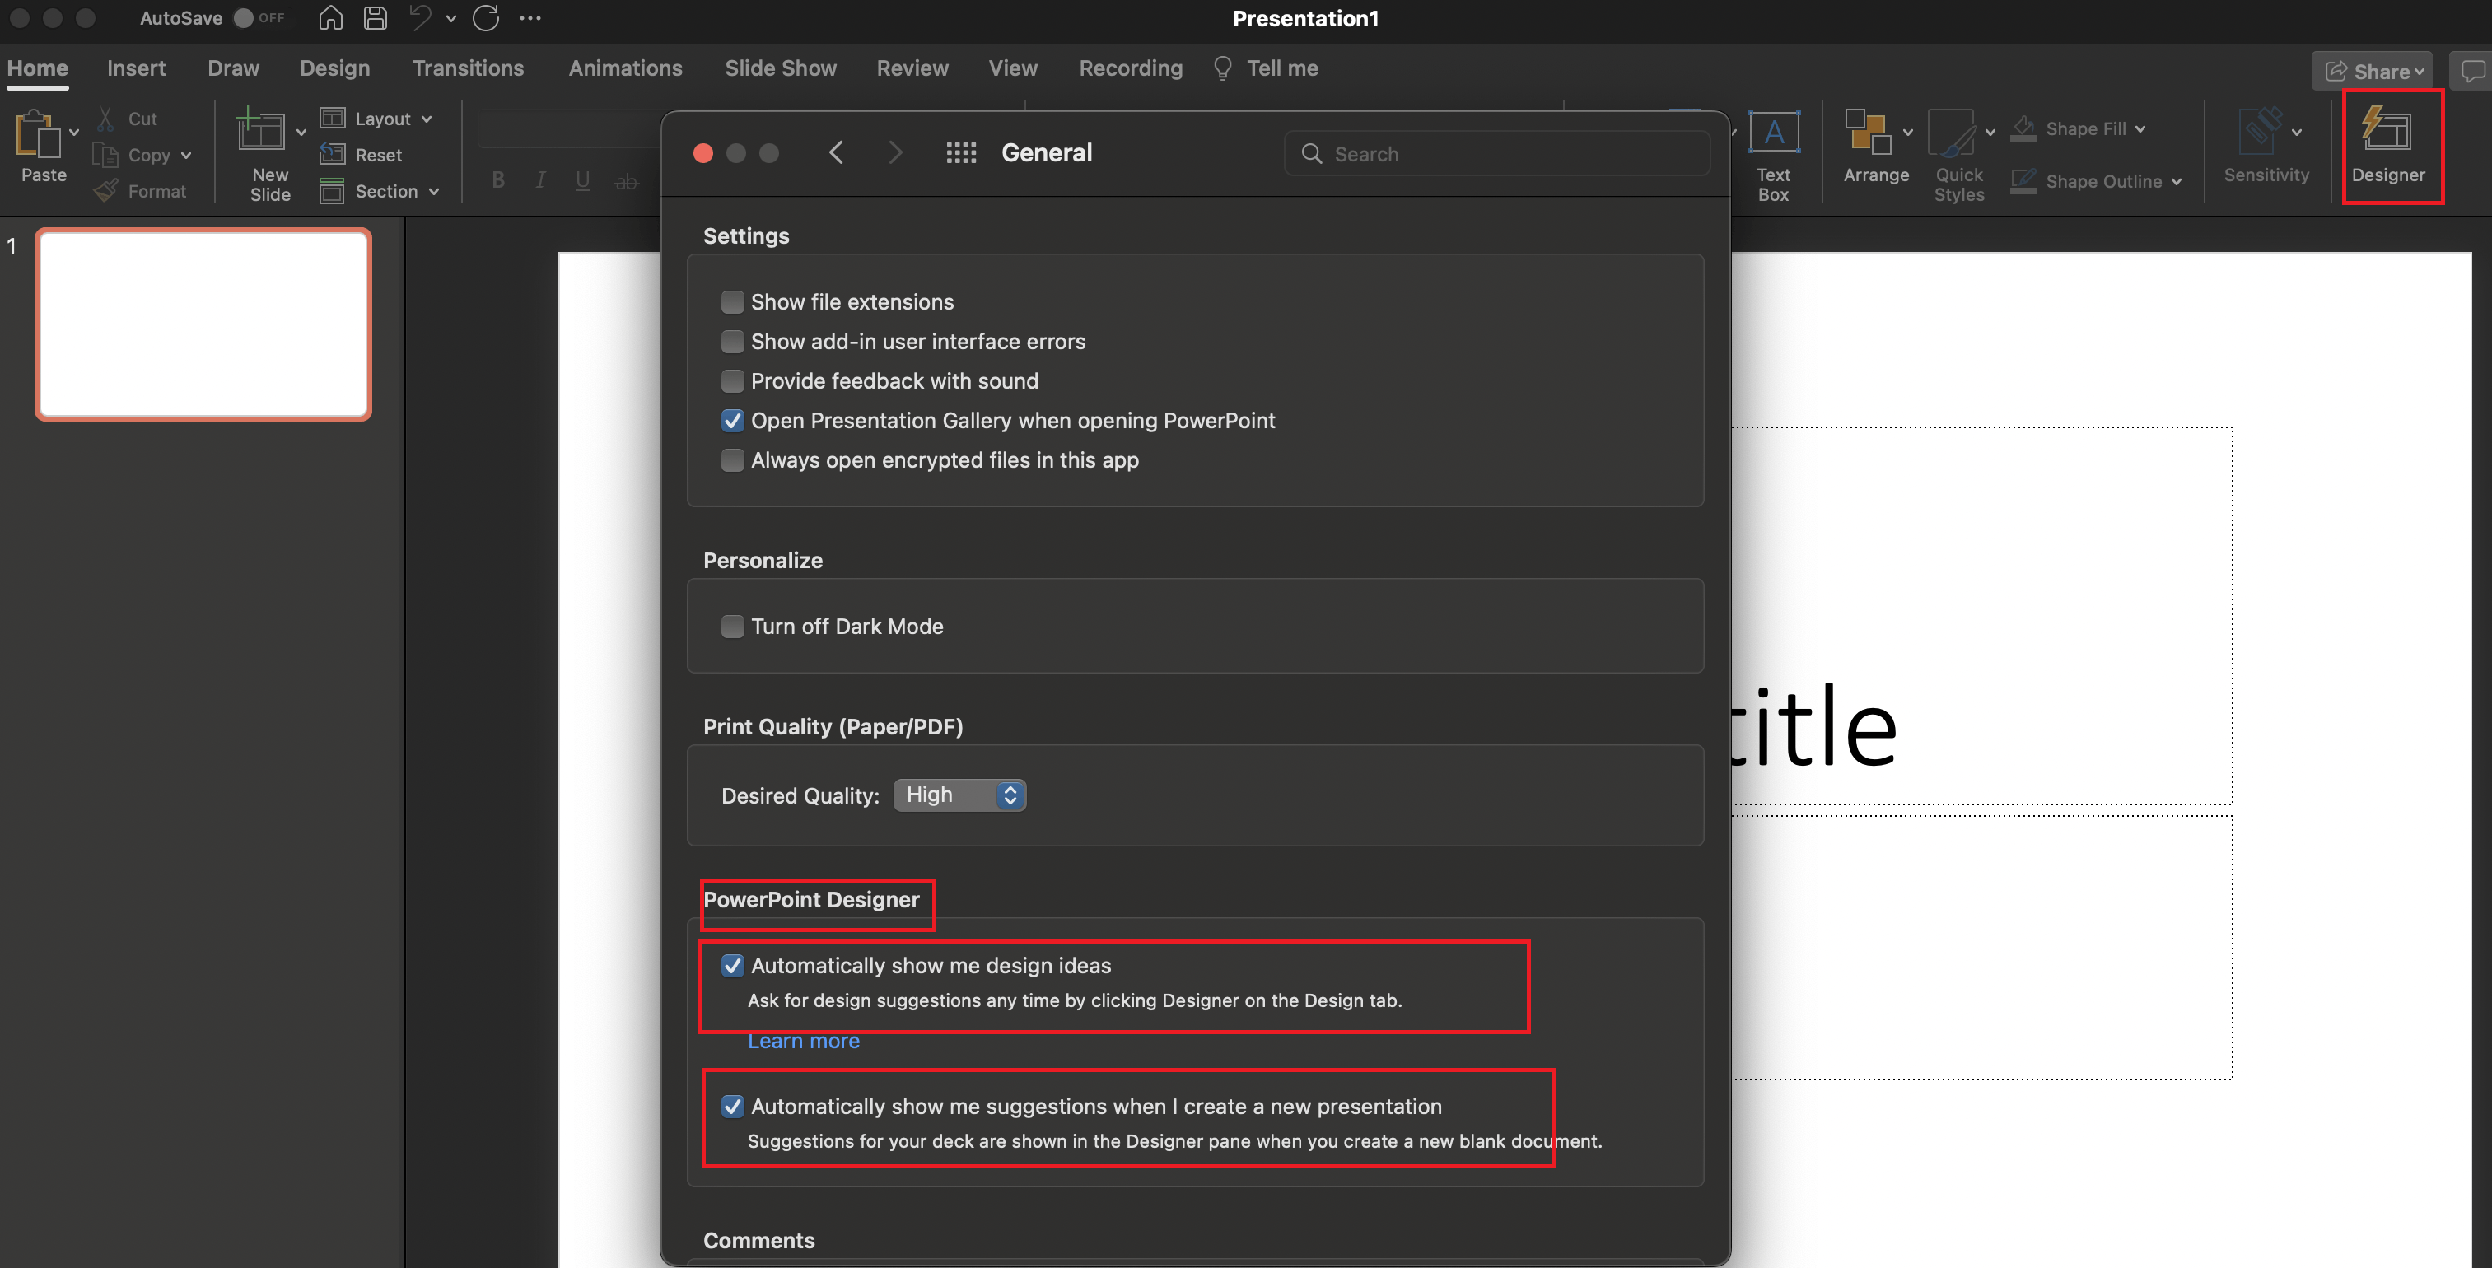Open the Desired Quality dropdown
Screen dimensions: 2492x1268
[959, 795]
